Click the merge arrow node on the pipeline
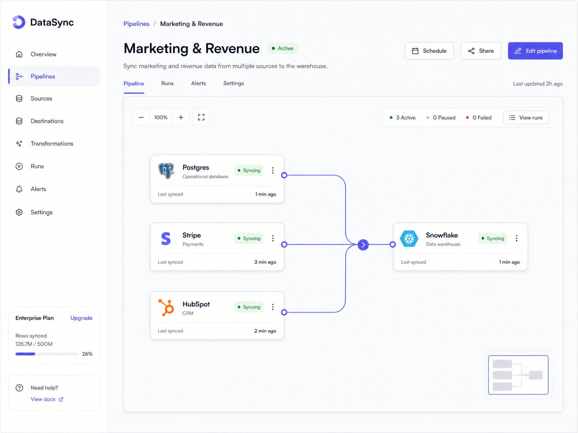 [x=363, y=245]
